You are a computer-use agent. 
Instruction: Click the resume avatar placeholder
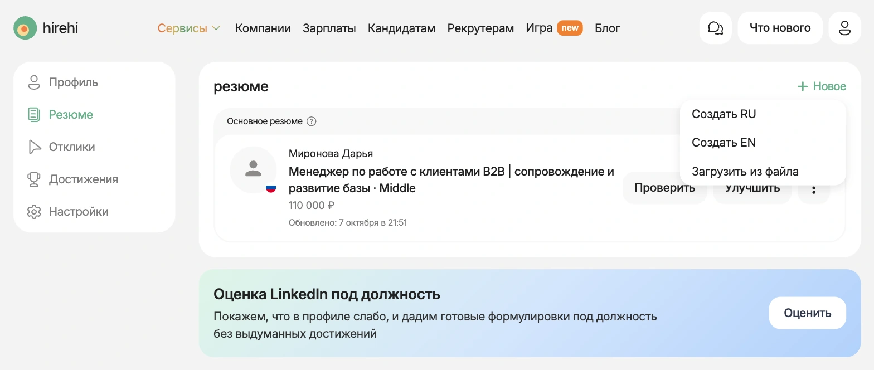pos(253,169)
